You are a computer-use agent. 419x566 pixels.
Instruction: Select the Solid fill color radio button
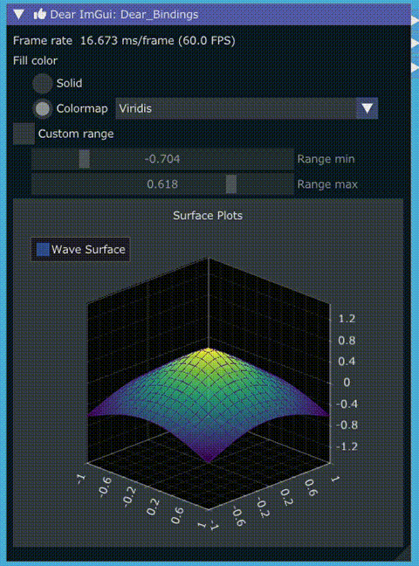[x=43, y=83]
